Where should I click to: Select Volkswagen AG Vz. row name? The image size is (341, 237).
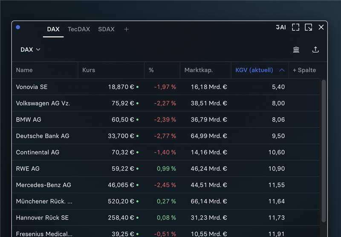[43, 103]
